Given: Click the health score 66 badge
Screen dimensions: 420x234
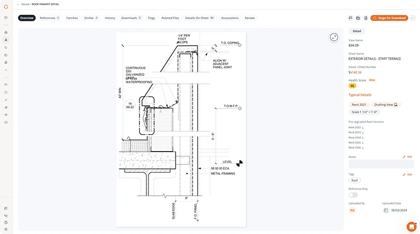Looking at the screenshot, I should tap(352, 86).
